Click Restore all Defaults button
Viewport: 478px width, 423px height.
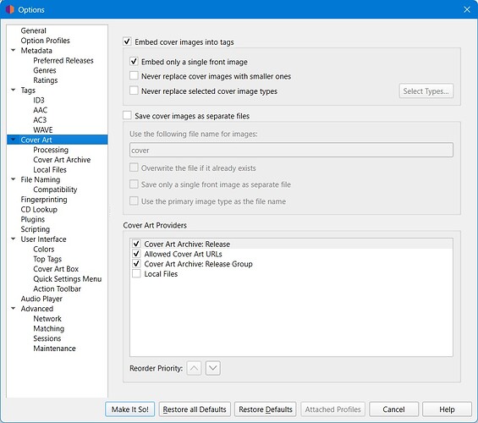[x=195, y=409]
